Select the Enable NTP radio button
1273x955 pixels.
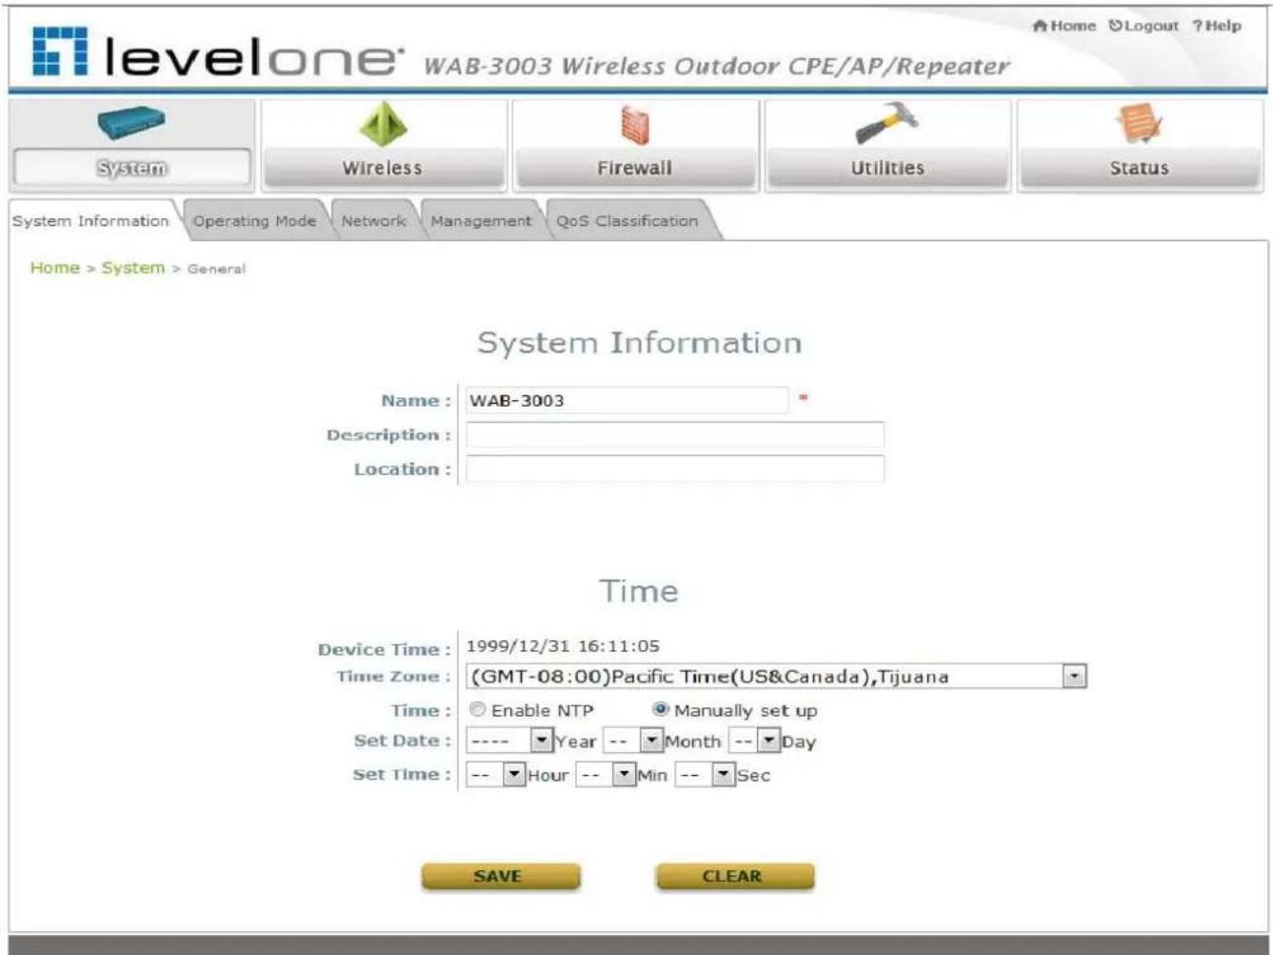pyautogui.click(x=478, y=709)
